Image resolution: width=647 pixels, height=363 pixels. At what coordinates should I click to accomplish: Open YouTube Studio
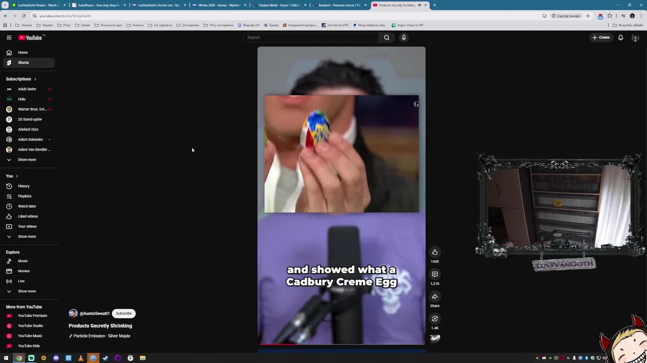pos(28,326)
